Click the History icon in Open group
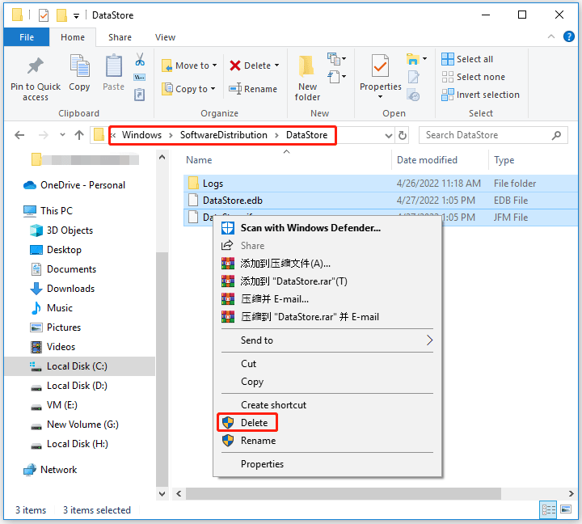 [x=413, y=95]
